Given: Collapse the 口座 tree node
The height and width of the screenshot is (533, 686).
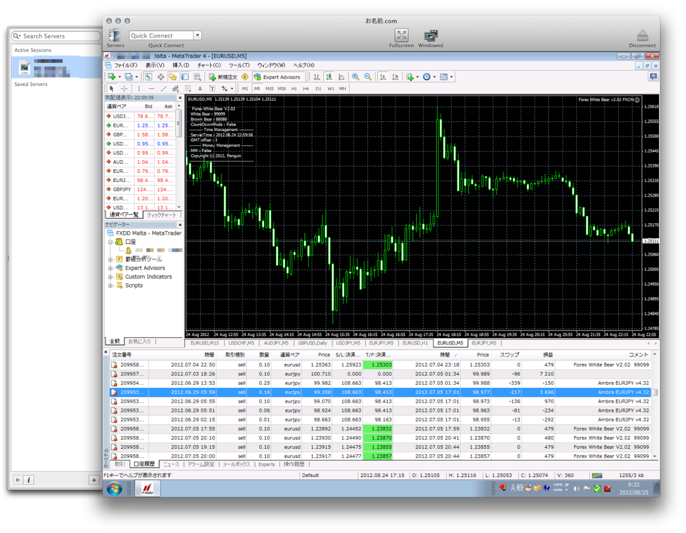Looking at the screenshot, I should (x=110, y=242).
